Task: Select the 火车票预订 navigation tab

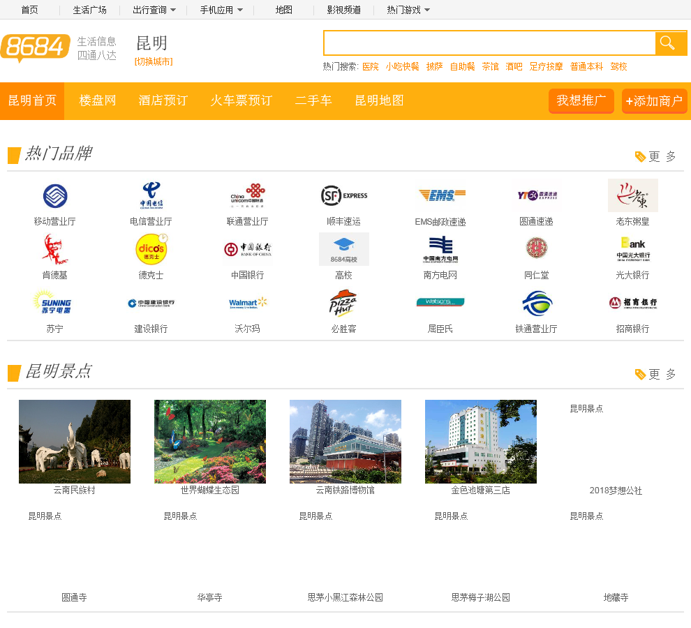Action: tap(241, 101)
